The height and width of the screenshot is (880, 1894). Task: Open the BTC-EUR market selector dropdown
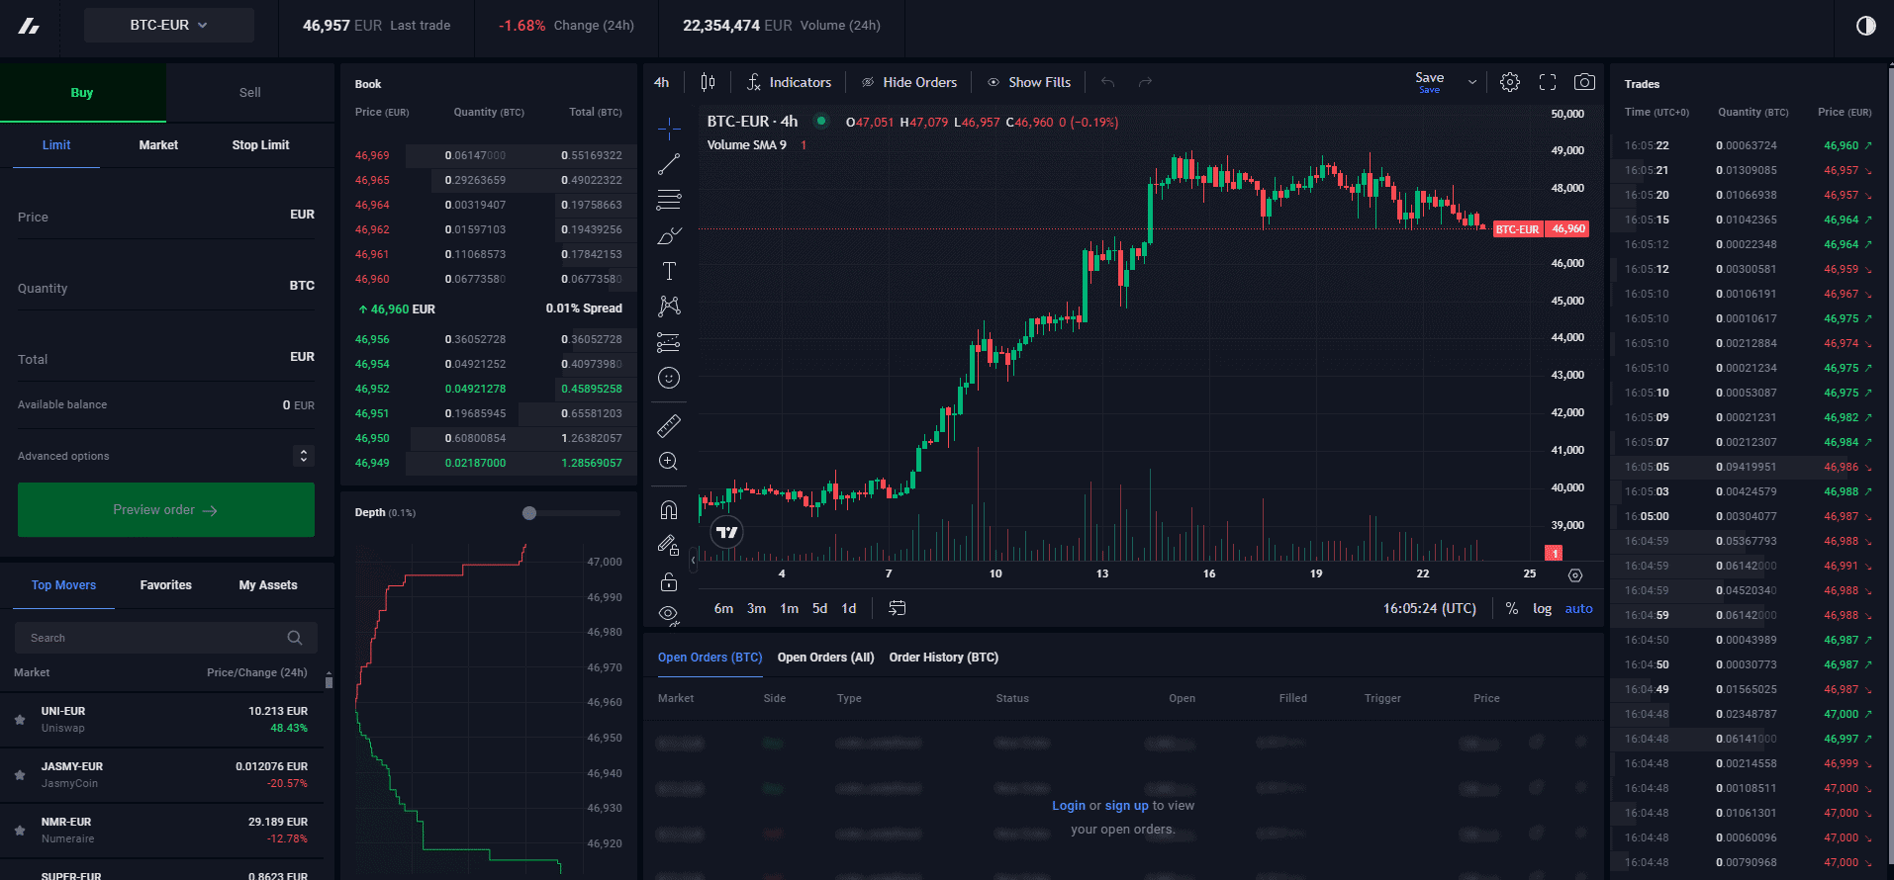coord(169,25)
